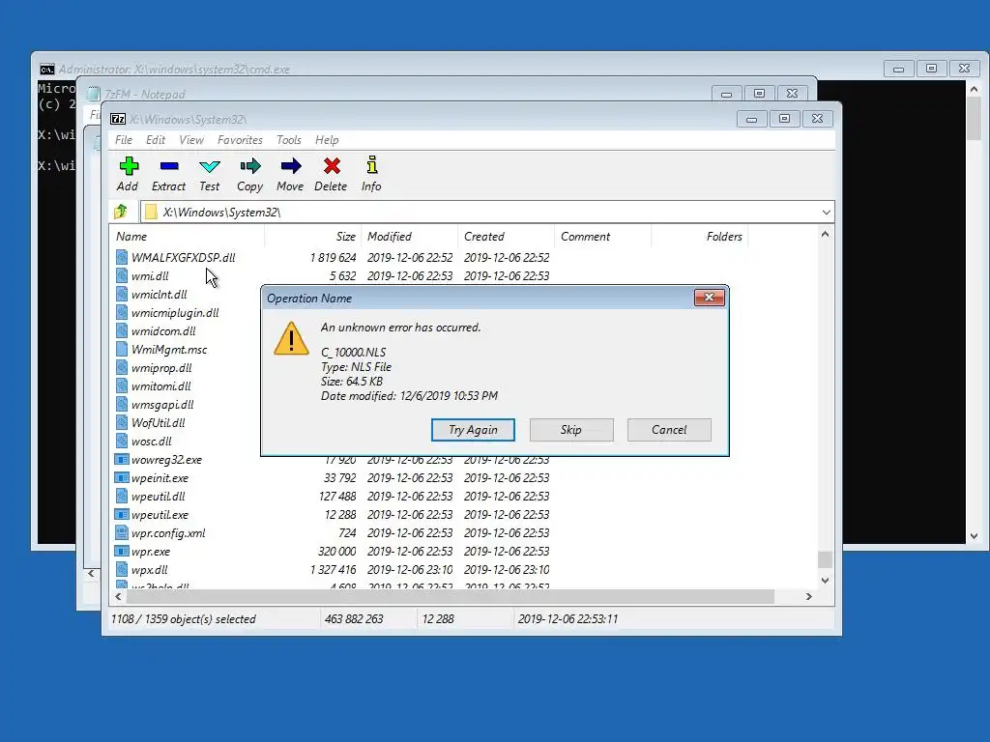Sort by the Created column header
This screenshot has width=990, height=742.
(507, 237)
